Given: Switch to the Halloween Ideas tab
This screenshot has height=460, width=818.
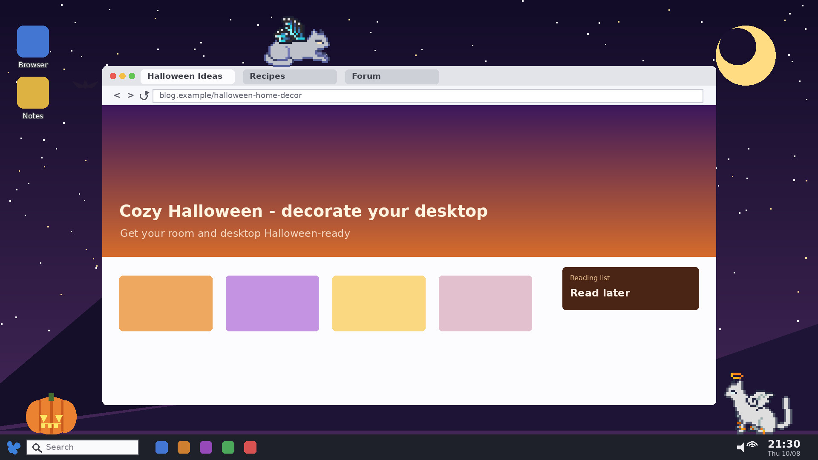Looking at the screenshot, I should (187, 77).
